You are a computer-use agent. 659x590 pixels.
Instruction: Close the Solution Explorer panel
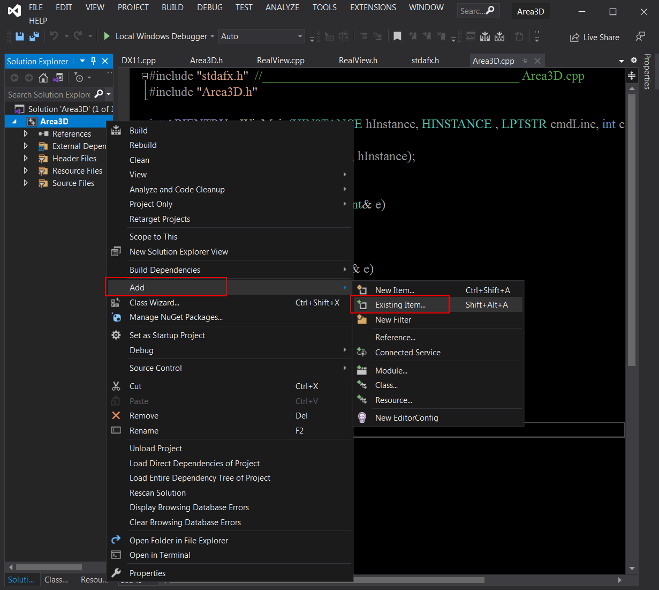point(105,61)
